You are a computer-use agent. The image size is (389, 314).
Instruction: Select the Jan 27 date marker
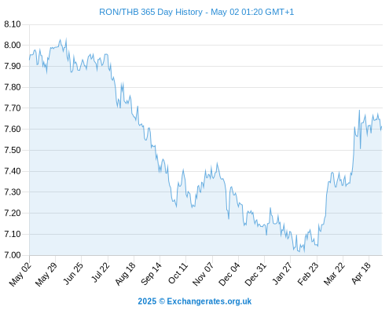point(282,273)
